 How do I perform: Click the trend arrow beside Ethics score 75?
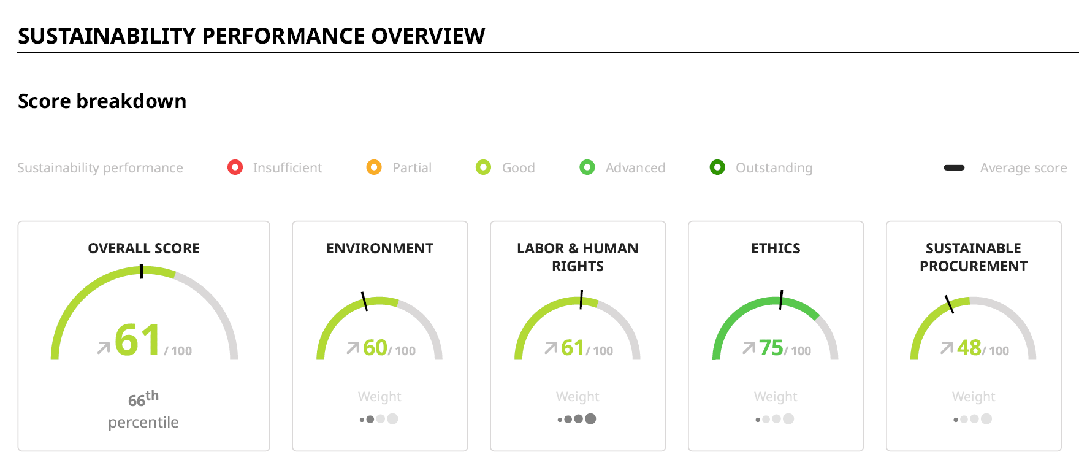click(749, 348)
